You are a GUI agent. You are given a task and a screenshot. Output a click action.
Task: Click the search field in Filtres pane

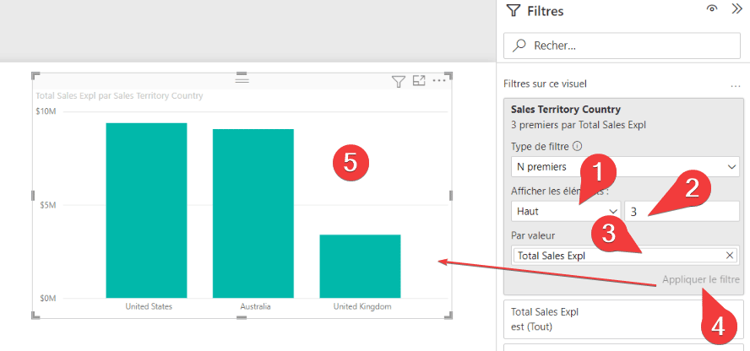pyautogui.click(x=622, y=46)
